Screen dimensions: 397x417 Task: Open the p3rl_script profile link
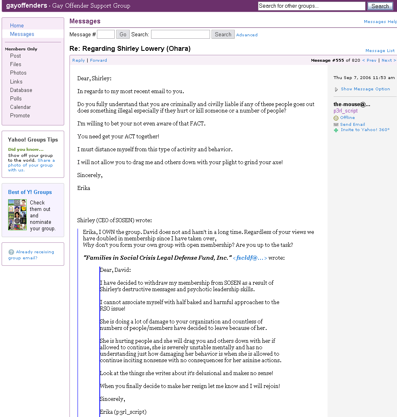coord(346,111)
